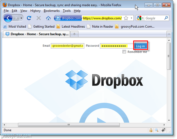Click the vertical scrollbar thumb

coord(169,56)
